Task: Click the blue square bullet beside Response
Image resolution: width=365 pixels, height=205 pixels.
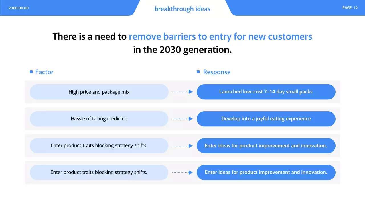Action: point(198,72)
